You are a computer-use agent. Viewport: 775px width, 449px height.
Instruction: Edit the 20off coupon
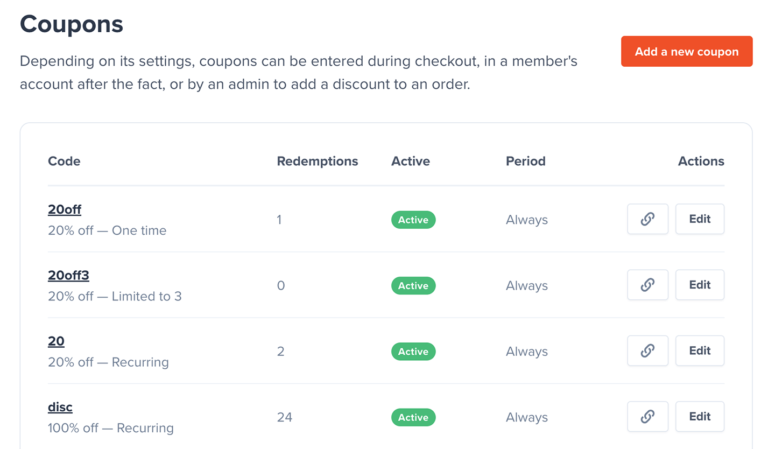coord(700,219)
